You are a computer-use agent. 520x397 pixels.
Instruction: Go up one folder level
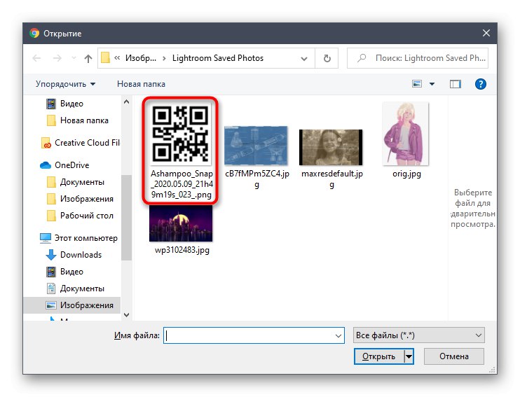[88, 59]
